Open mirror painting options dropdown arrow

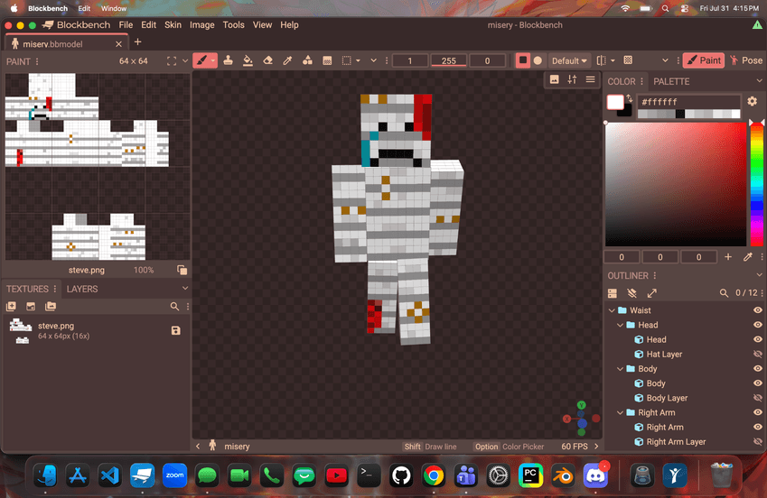click(613, 60)
